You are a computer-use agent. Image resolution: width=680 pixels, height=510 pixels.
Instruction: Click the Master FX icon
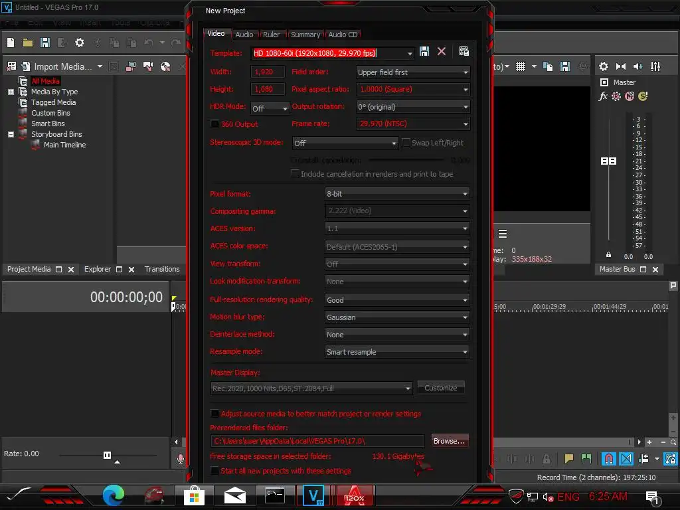click(x=603, y=96)
